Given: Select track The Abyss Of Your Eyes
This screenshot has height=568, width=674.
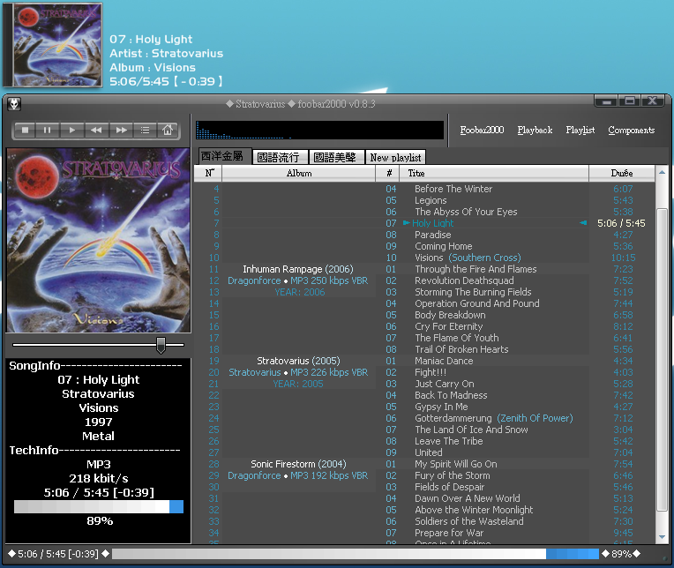Looking at the screenshot, I should pyautogui.click(x=466, y=212).
